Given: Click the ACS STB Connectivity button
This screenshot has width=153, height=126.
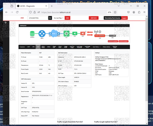Looking at the screenshot, I should point(123,41).
